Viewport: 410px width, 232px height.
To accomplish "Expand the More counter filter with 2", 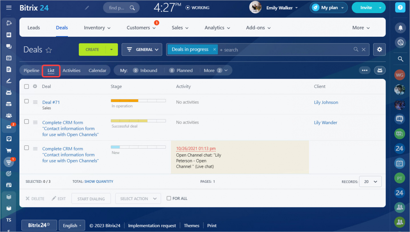I will [216, 70].
